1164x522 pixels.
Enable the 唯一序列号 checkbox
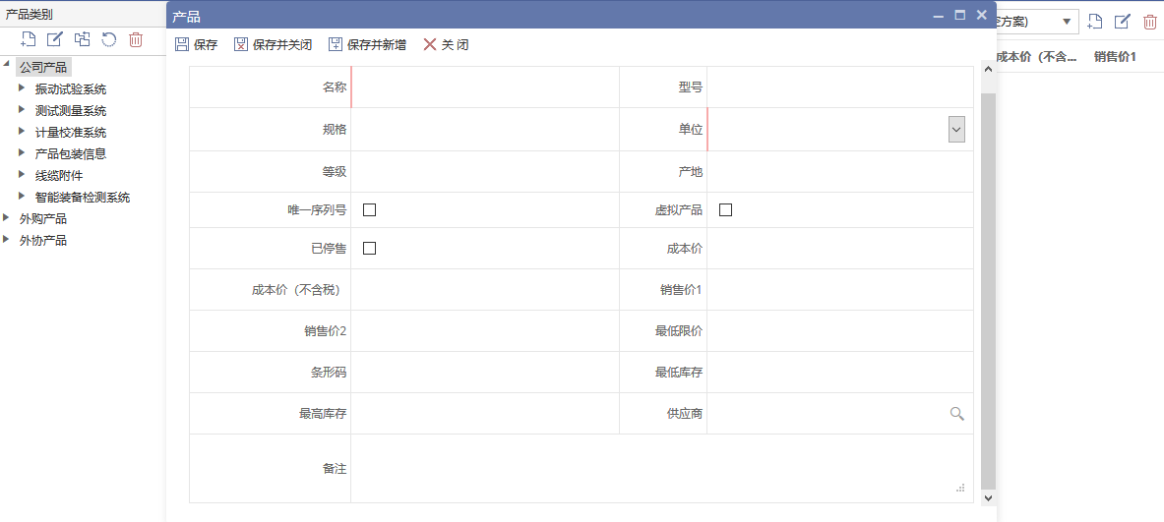(x=370, y=209)
